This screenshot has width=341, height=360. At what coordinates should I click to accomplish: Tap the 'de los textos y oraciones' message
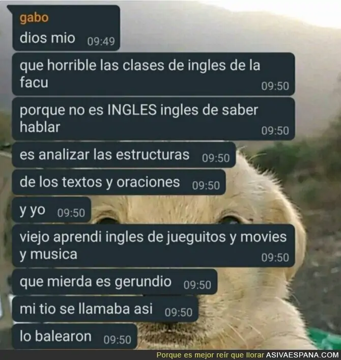pyautogui.click(x=119, y=182)
